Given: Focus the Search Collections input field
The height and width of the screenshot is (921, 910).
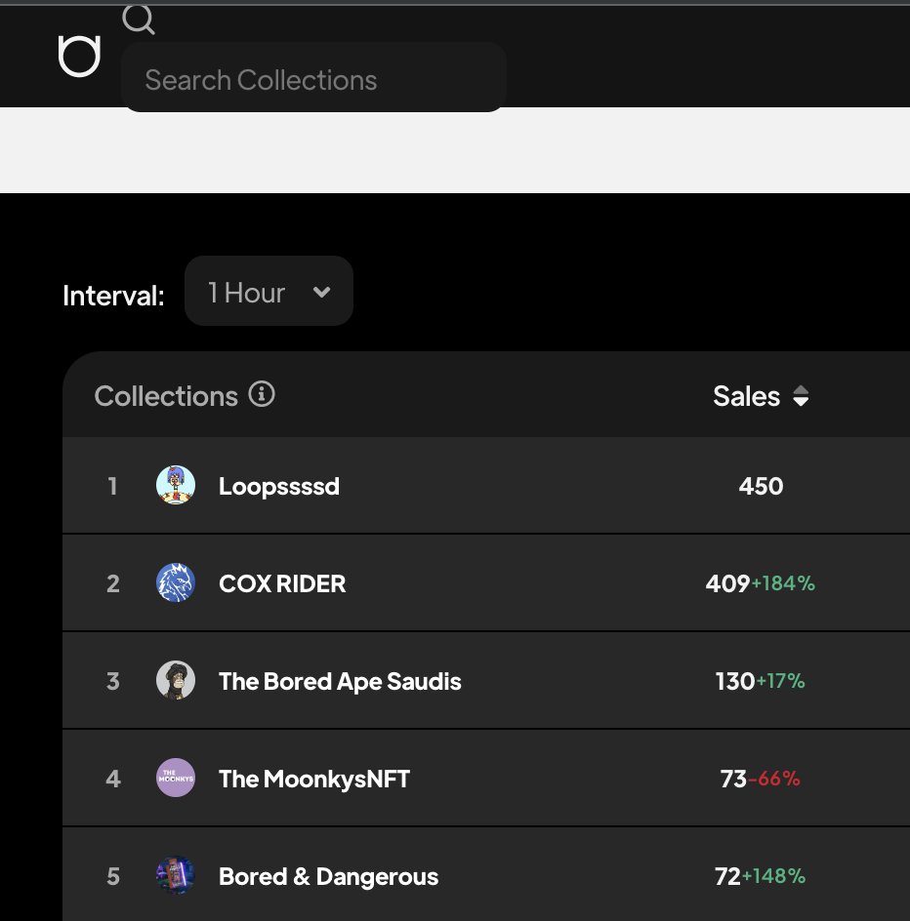Looking at the screenshot, I should point(314,78).
